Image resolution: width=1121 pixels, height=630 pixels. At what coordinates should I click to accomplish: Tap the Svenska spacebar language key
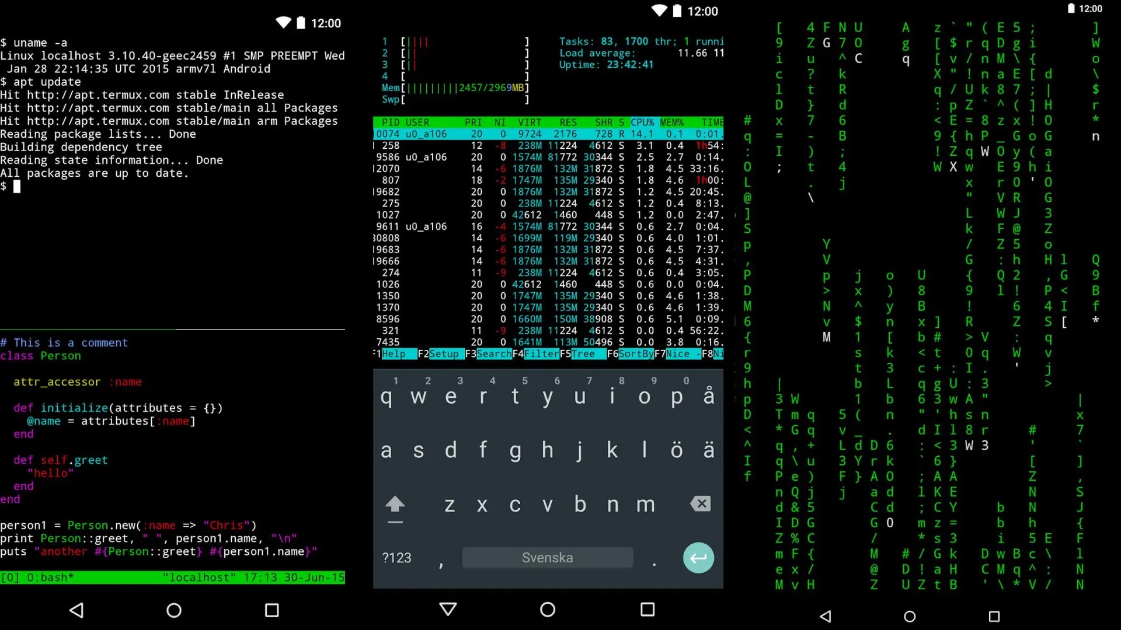tap(547, 558)
